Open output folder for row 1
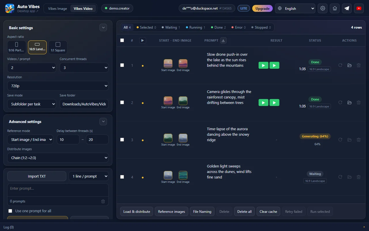369x231 pixels. [x=349, y=65]
